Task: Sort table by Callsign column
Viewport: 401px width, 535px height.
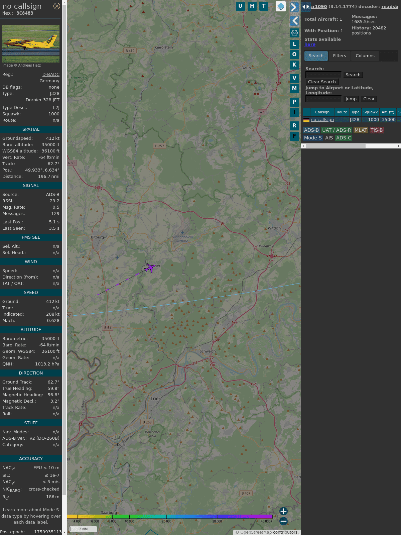Action: pyautogui.click(x=322, y=112)
